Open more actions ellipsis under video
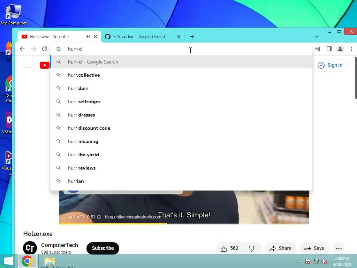Viewport: 357px width, 268px height. (339, 248)
